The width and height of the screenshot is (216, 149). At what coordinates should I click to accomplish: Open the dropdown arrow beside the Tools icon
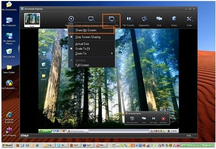click(x=192, y=21)
